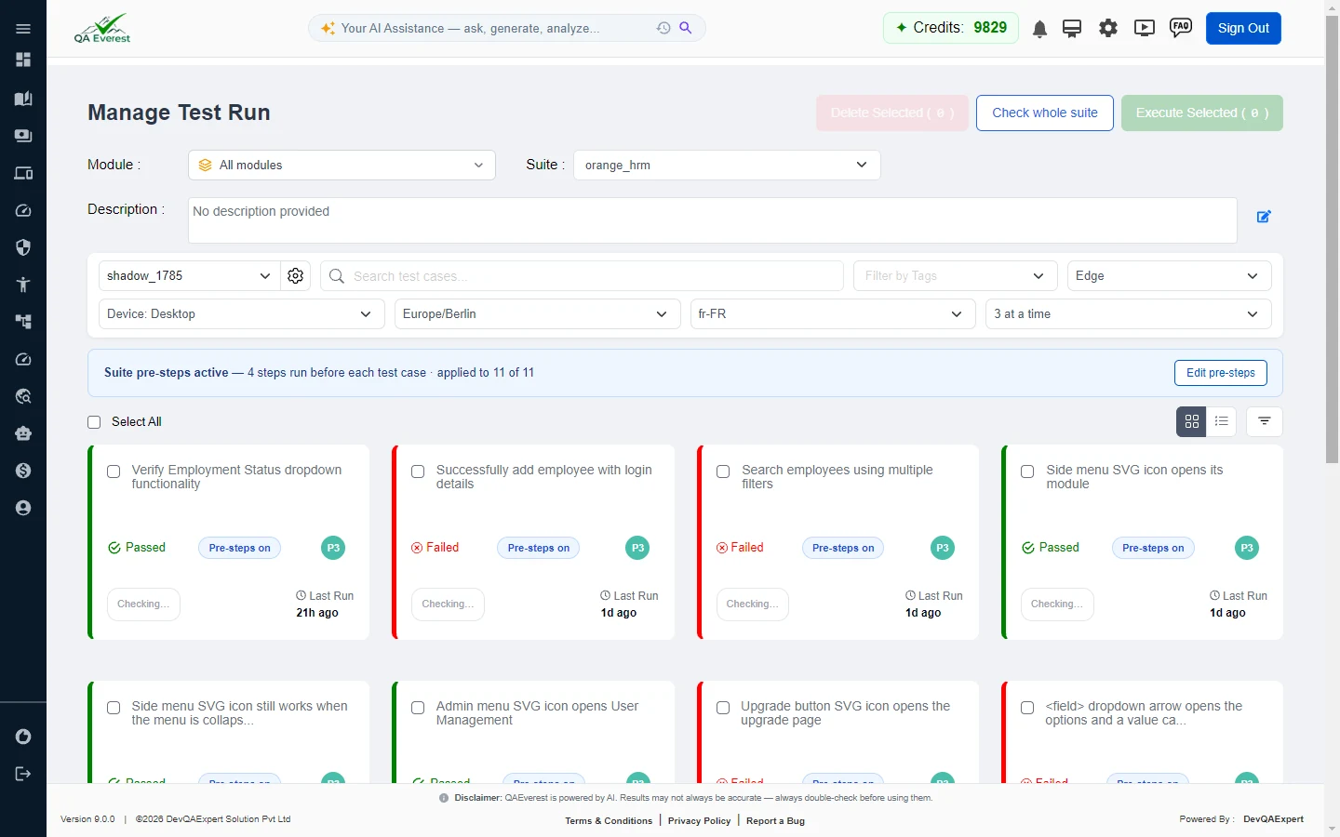Image resolution: width=1340 pixels, height=837 pixels.
Task: Open the video tutorial play icon
Action: pos(1145,28)
